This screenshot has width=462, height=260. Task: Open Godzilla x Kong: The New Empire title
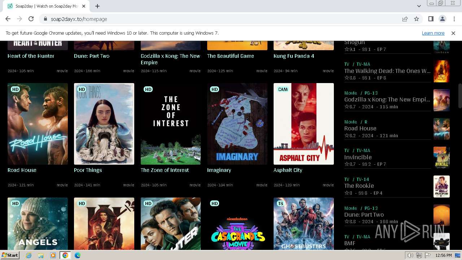(x=170, y=59)
